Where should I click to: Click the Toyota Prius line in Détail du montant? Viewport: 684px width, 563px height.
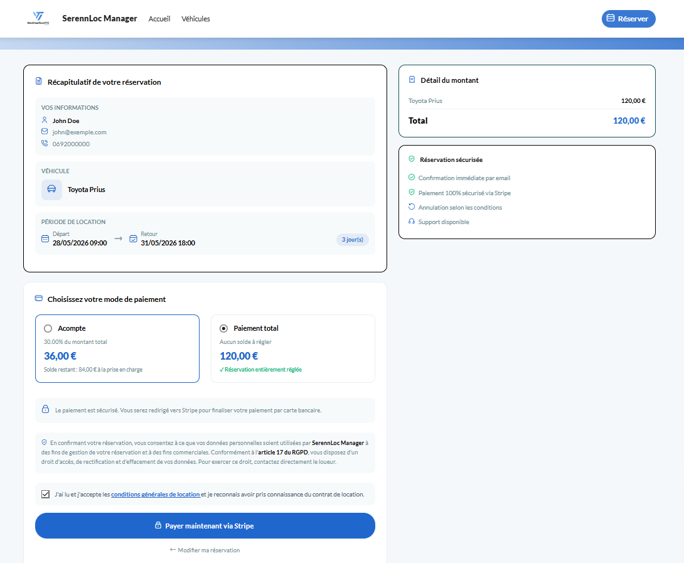click(527, 101)
